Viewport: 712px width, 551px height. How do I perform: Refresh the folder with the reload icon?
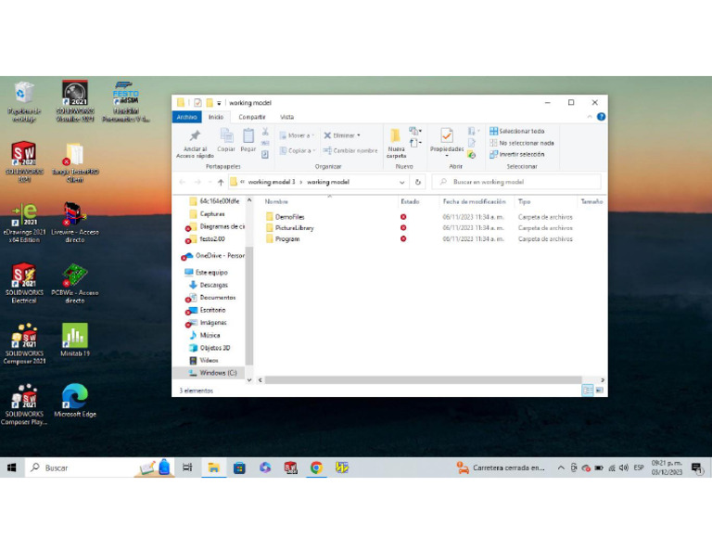pos(418,183)
